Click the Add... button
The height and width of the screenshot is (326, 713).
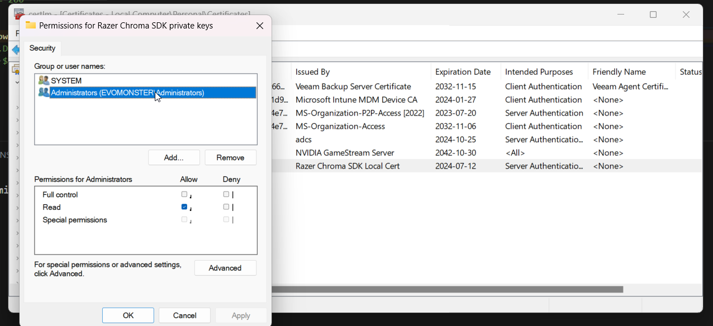point(174,157)
